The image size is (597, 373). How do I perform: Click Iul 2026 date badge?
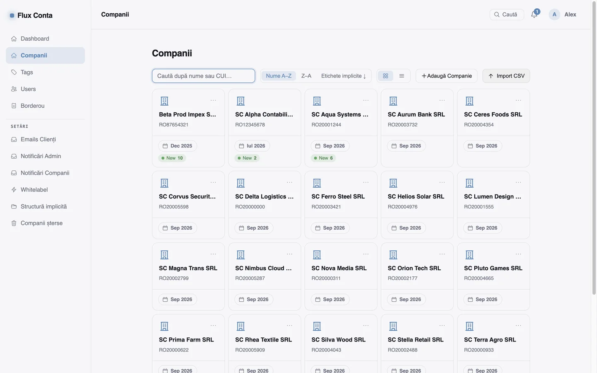click(x=252, y=146)
